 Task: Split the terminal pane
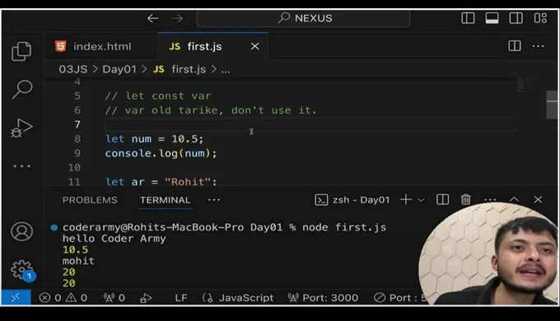click(x=442, y=200)
